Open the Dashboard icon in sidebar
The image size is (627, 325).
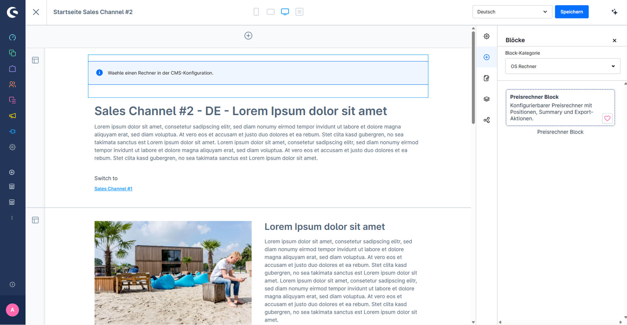coord(12,37)
